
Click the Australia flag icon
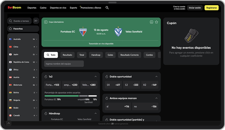tap(10, 39)
